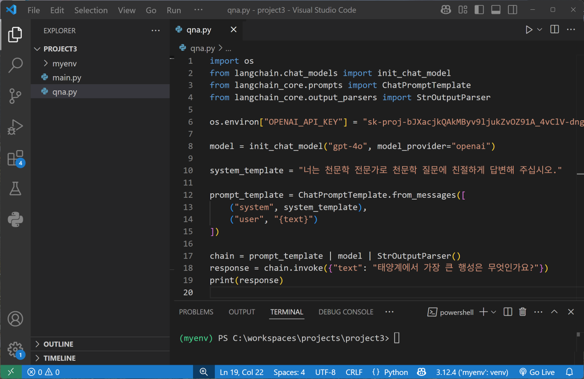
Task: Expand the myenv folder
Action: (x=100, y=63)
